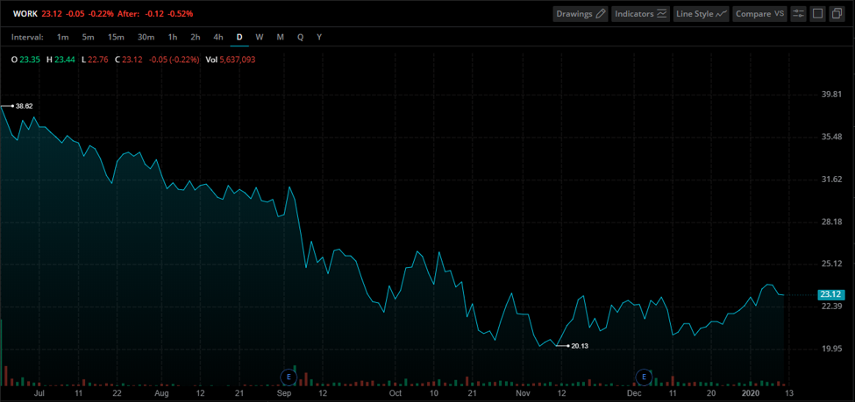Select the 2h interval
The width and height of the screenshot is (855, 402).
(x=196, y=37)
